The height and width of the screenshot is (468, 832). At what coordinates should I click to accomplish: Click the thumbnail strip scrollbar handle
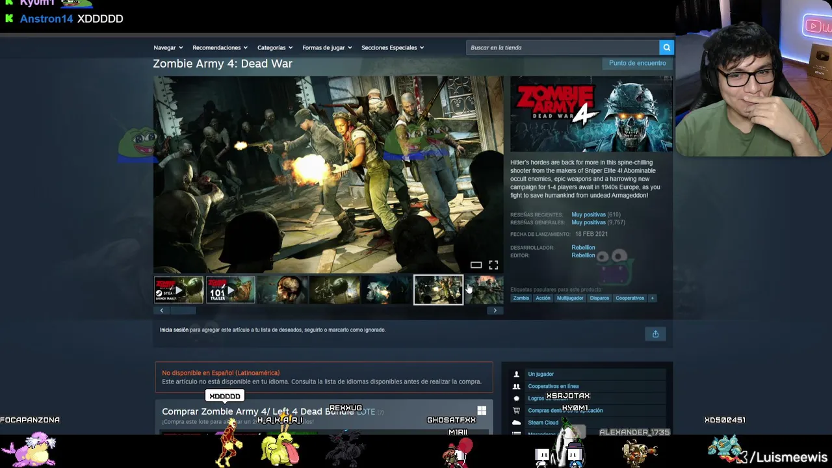(183, 311)
